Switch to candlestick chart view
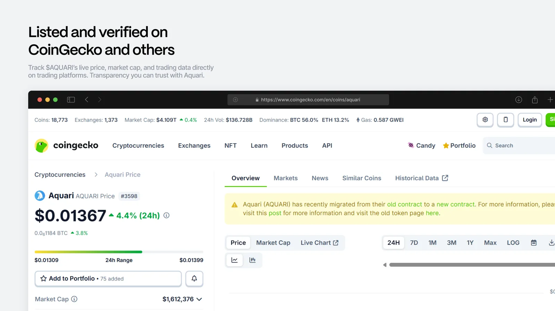Screen dimensions: 555x311 click(253, 260)
